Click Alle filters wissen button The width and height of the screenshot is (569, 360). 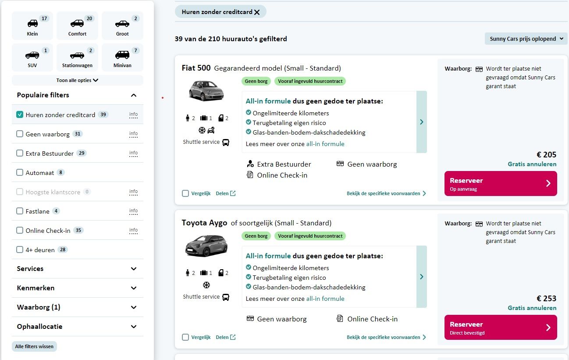coord(34,346)
